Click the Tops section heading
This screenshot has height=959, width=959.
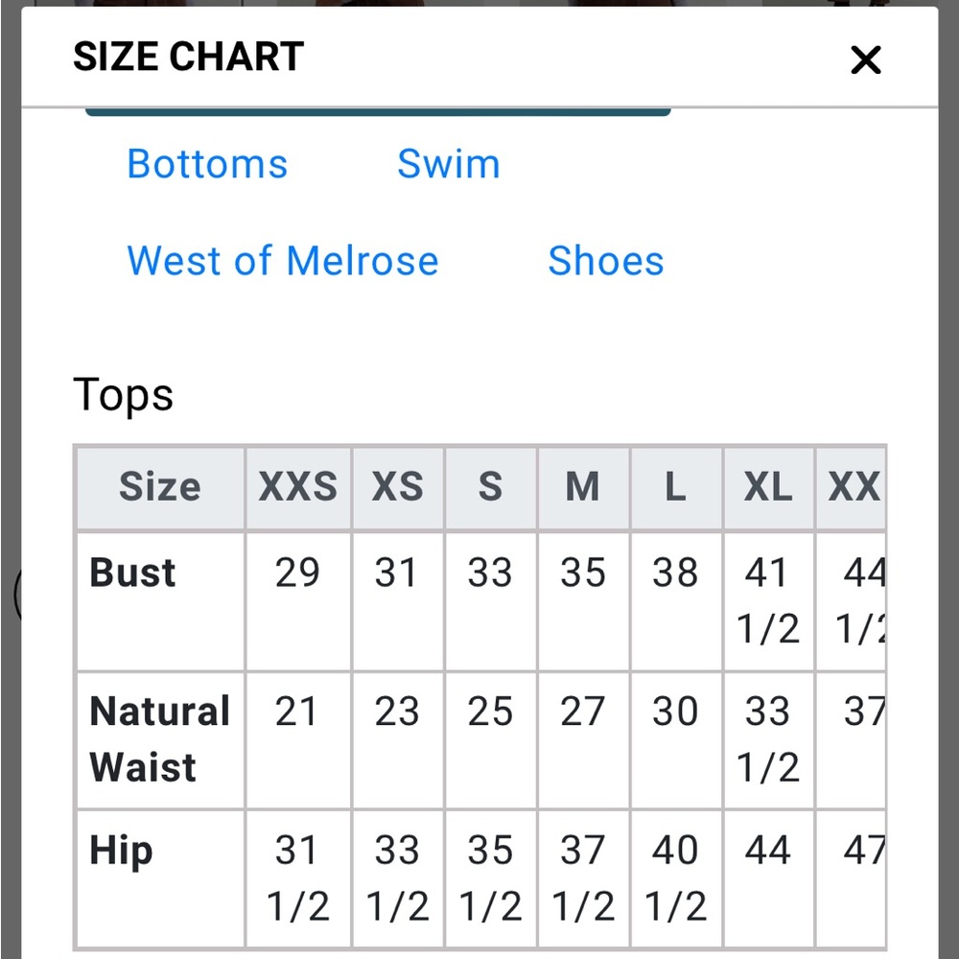click(x=123, y=394)
